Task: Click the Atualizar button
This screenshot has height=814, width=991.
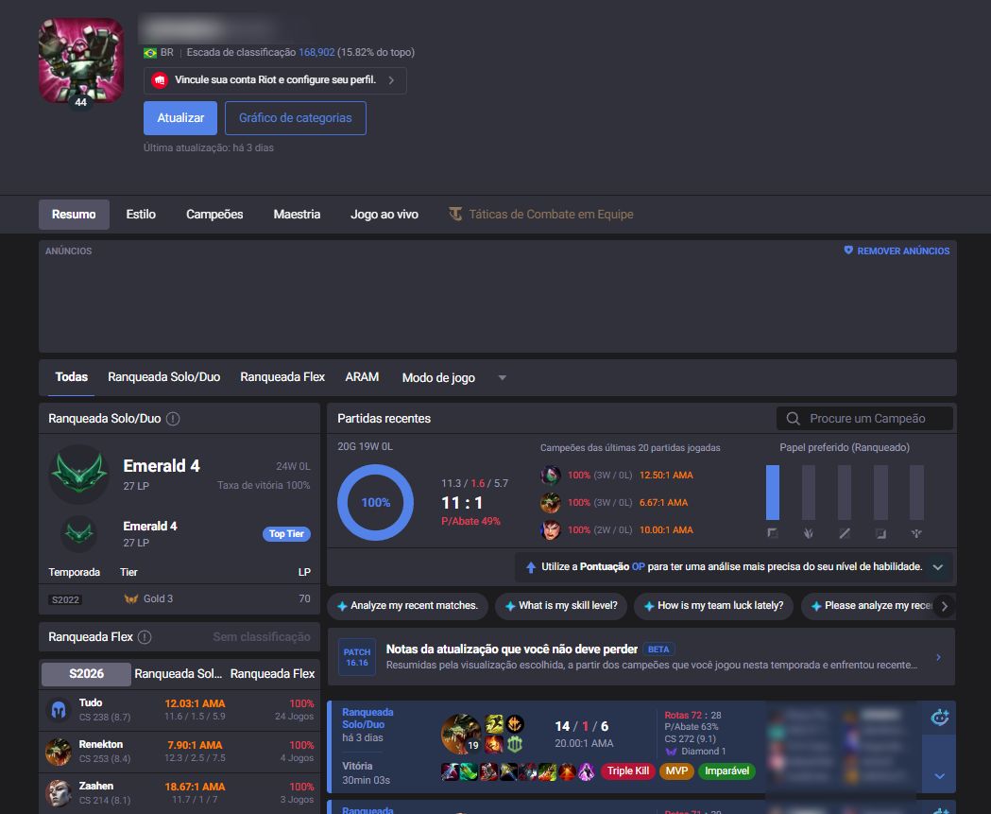Action: coord(180,117)
